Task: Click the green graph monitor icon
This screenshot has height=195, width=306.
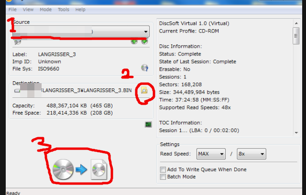Action: [x=148, y=124]
